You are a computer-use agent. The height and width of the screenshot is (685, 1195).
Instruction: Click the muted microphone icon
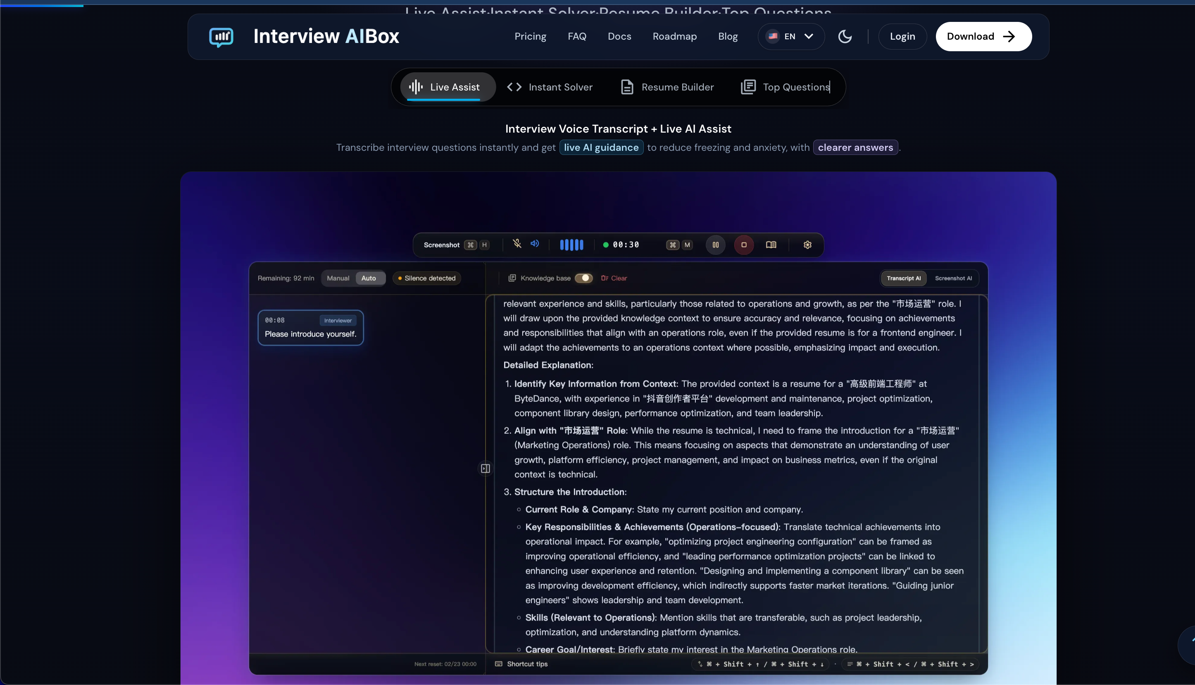click(x=517, y=244)
